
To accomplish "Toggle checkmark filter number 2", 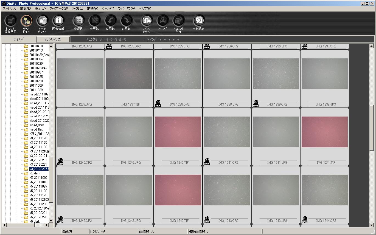I will 112,40.
